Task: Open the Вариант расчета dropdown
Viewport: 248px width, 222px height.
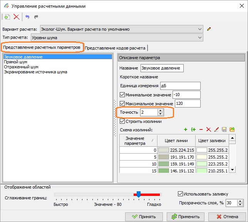Action: pyautogui.click(x=199, y=29)
